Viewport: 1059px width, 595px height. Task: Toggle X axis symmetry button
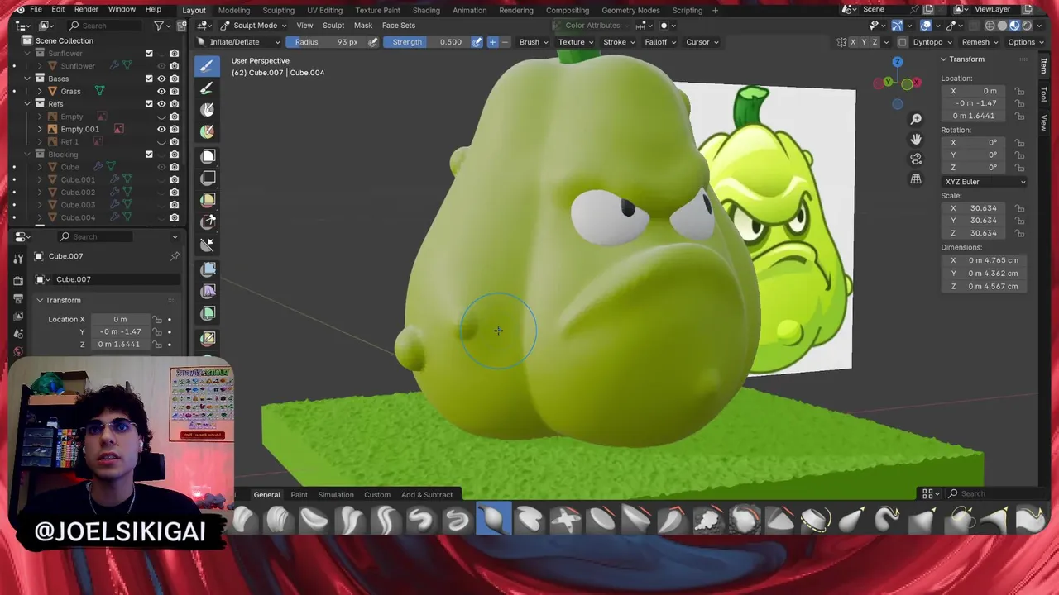point(854,42)
